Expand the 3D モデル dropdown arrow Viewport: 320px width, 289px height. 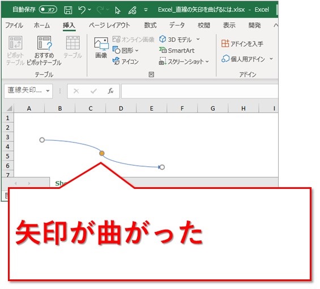point(198,39)
